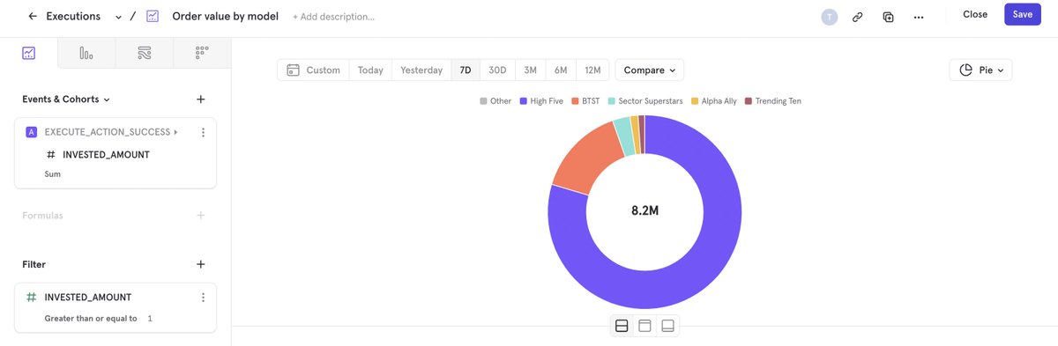Go back using the left arrow icon
This screenshot has width=1058, height=346.
pyautogui.click(x=33, y=16)
